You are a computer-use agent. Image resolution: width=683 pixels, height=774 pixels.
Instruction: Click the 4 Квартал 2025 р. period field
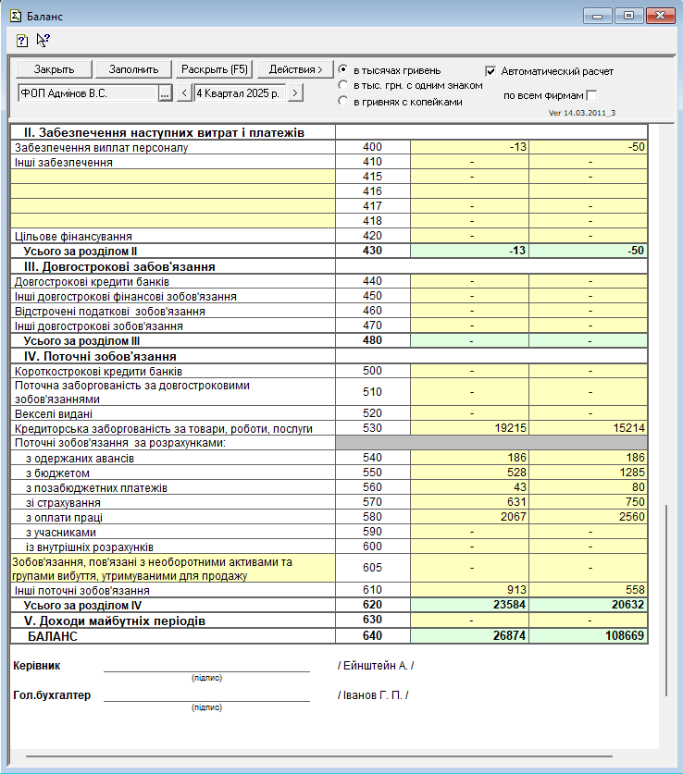coord(239,92)
